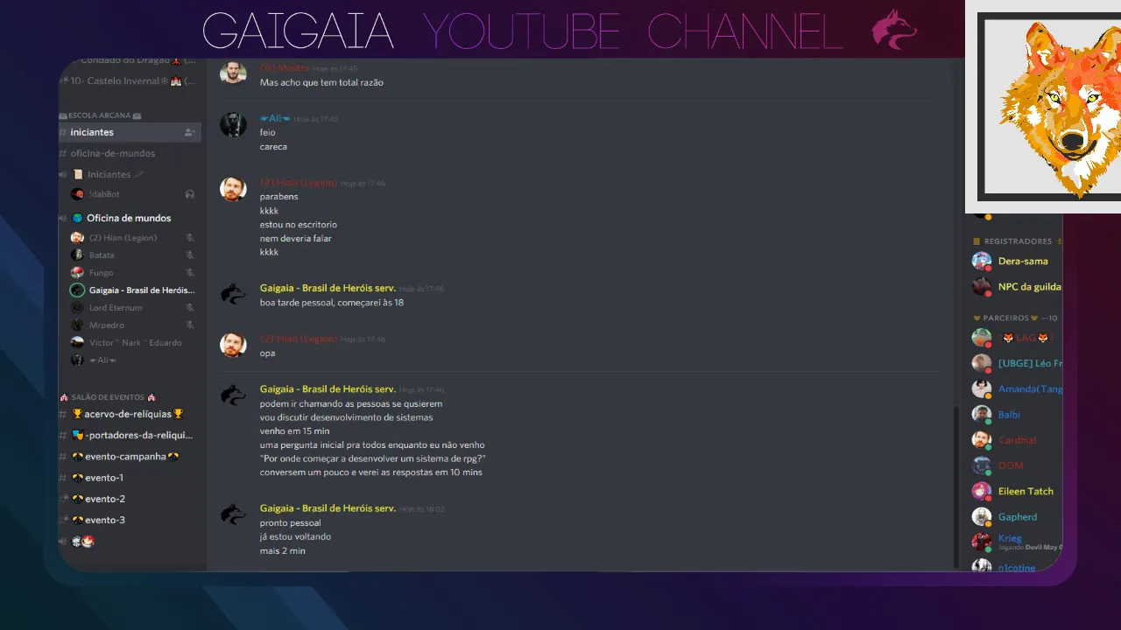This screenshot has width=1121, height=630.
Task: Collapse the SALÃO DE EVENTOS category
Action: click(x=108, y=396)
